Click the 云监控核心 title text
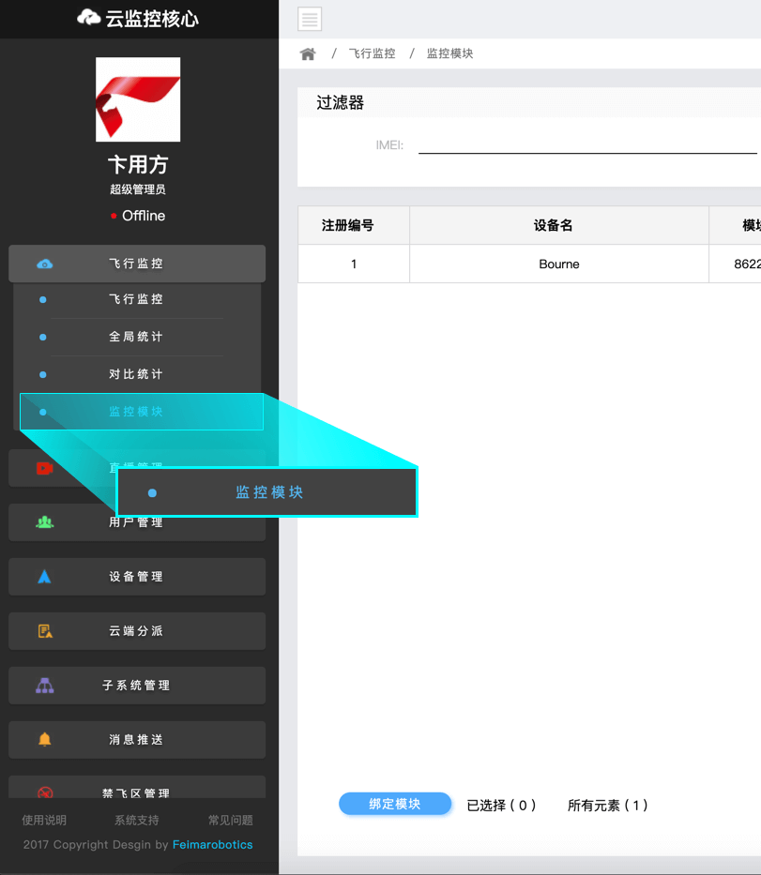 152,19
